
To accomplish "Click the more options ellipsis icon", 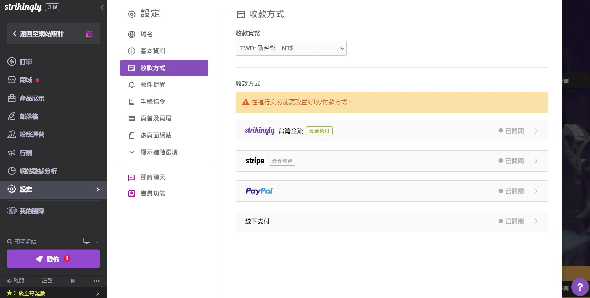I will (96, 281).
